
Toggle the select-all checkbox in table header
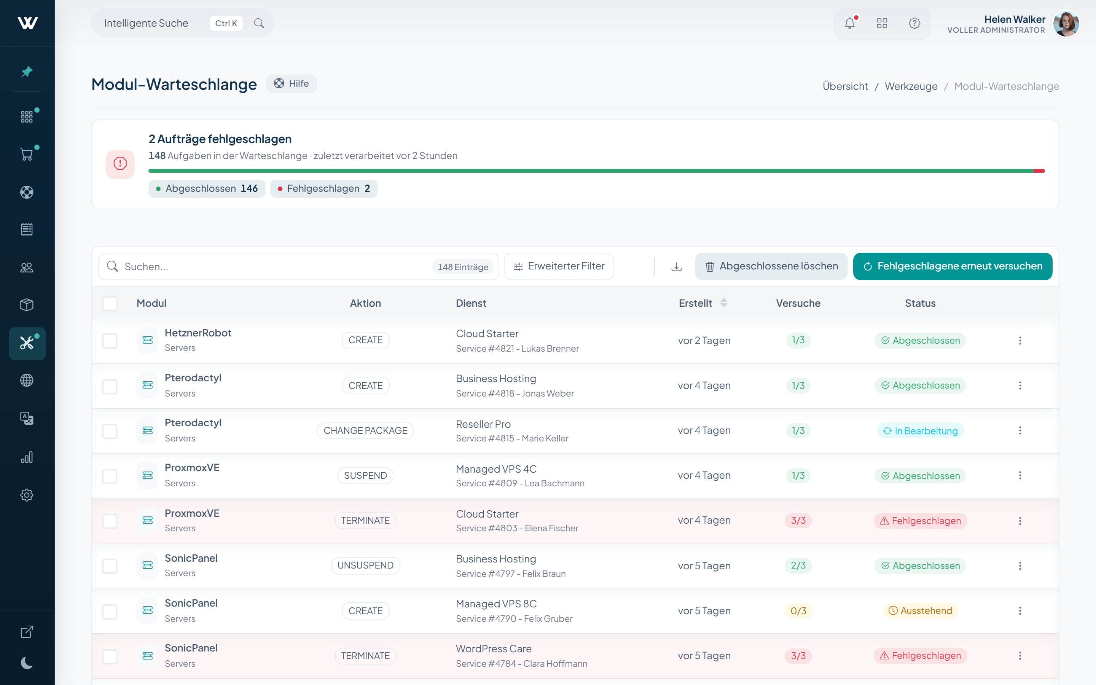110,303
